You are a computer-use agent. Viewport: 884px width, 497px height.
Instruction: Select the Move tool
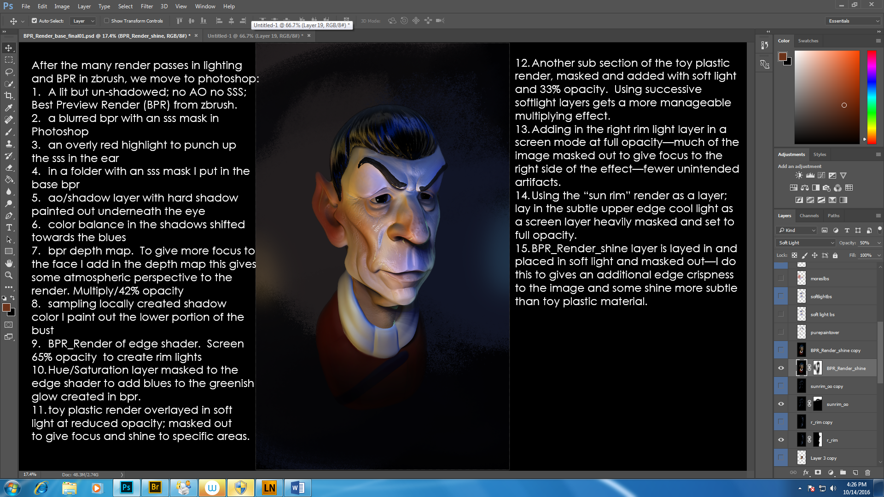click(9, 48)
